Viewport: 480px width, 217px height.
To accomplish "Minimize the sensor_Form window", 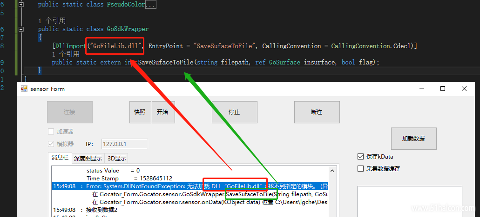I will (422, 89).
